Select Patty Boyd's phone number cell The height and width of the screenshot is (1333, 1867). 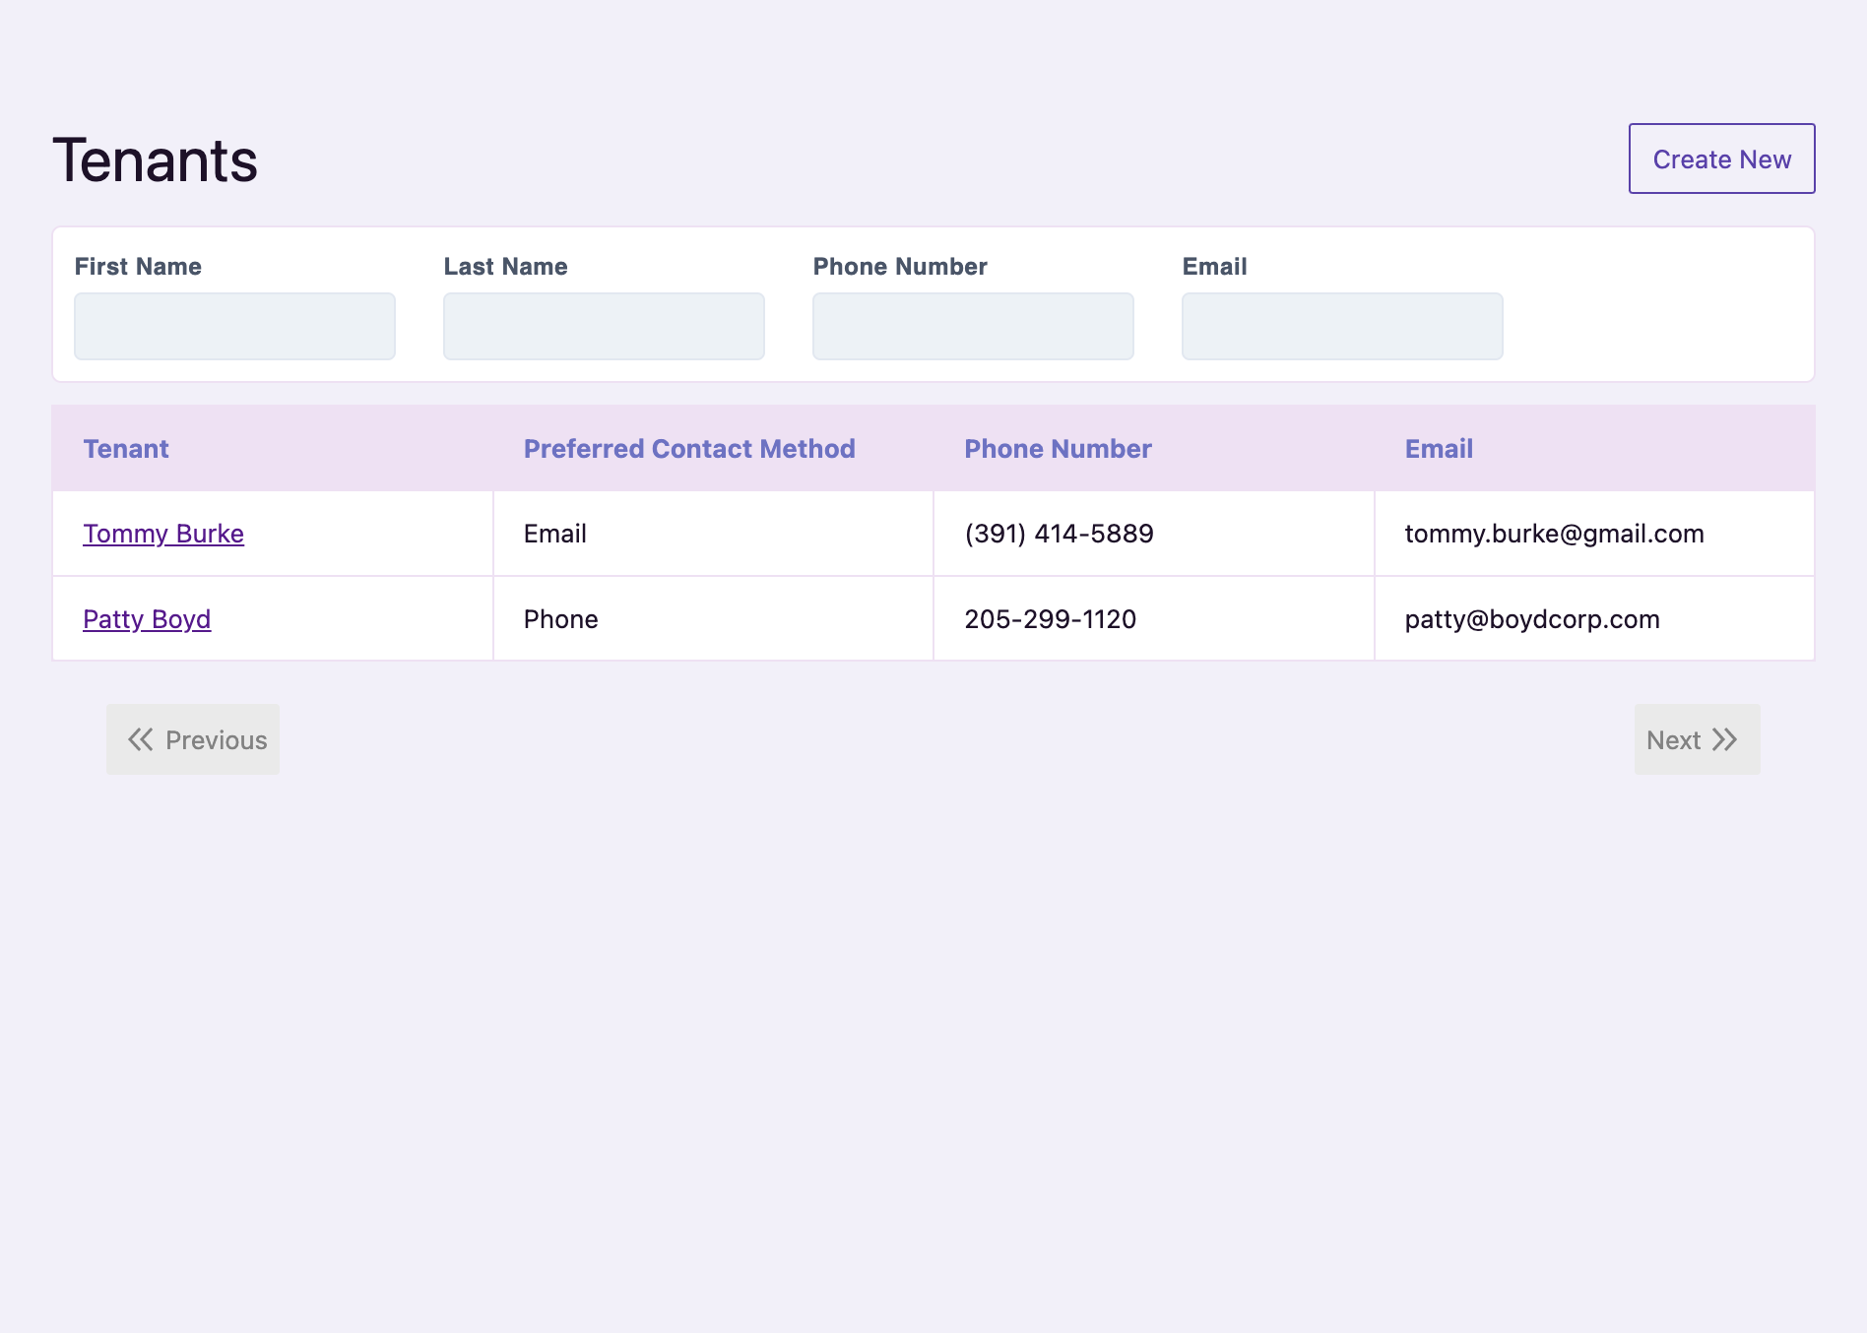tap(1050, 618)
